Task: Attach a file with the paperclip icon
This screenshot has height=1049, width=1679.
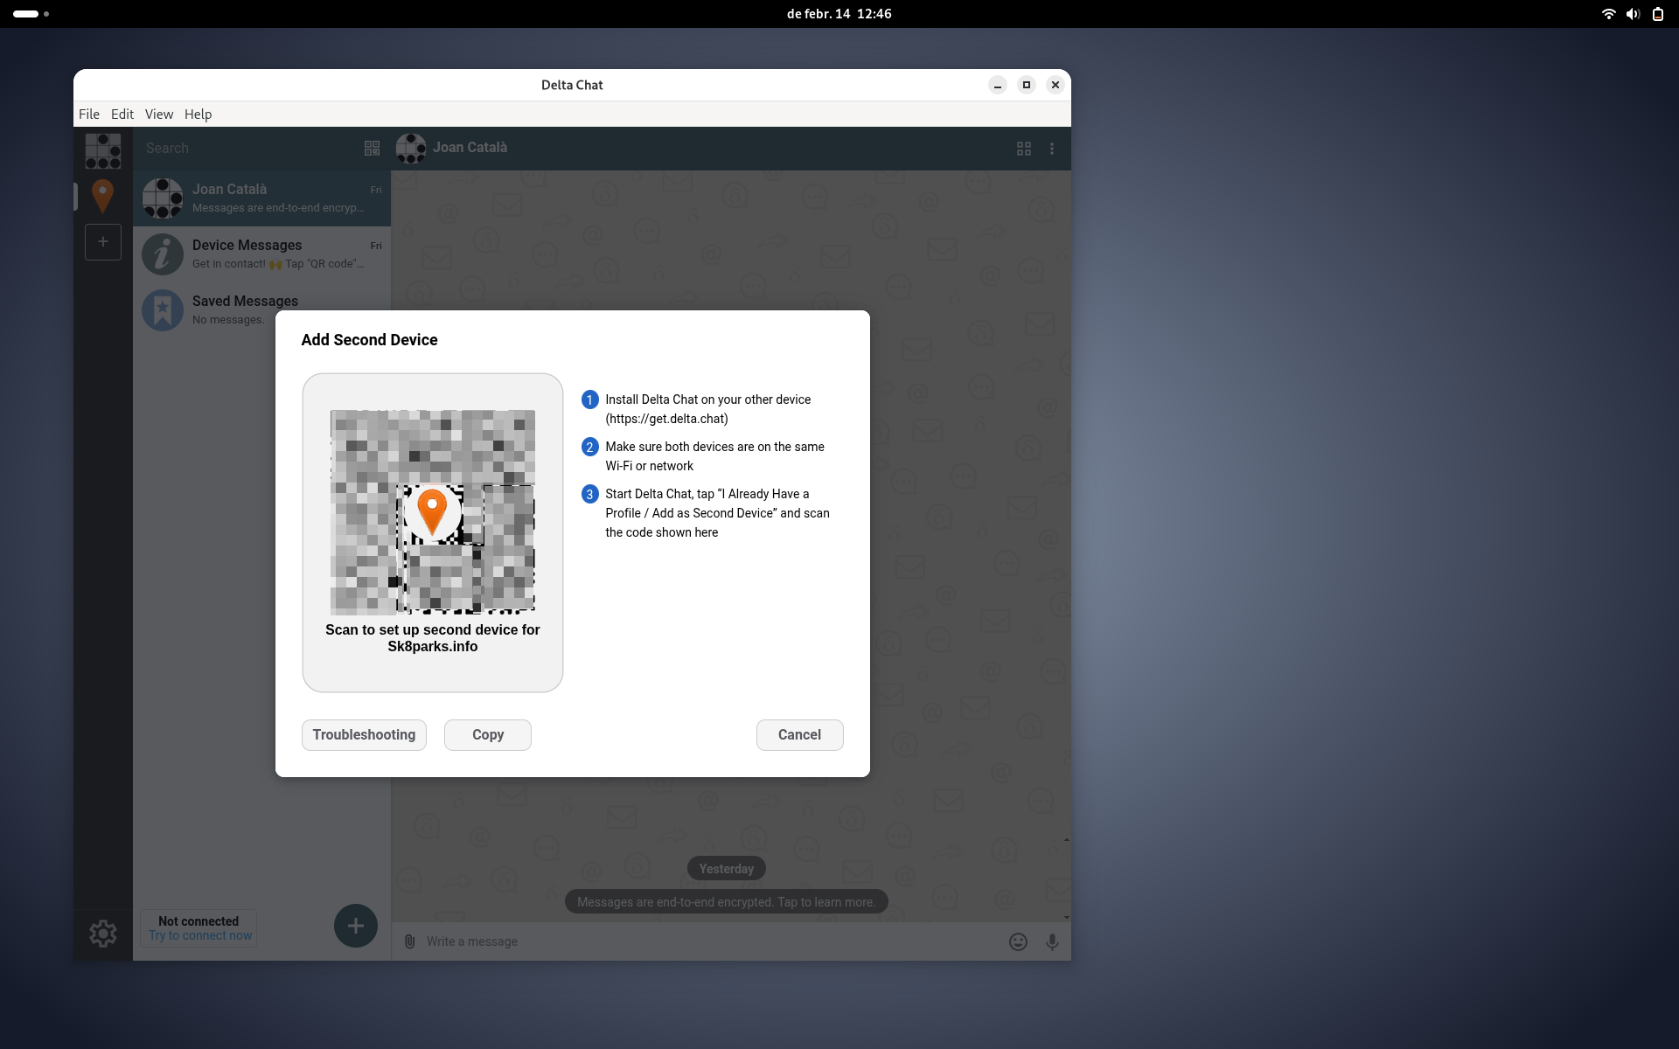Action: (408, 941)
